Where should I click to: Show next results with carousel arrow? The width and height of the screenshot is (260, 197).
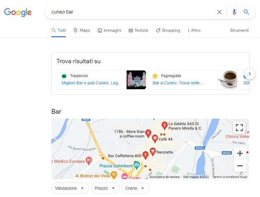[x=250, y=74]
